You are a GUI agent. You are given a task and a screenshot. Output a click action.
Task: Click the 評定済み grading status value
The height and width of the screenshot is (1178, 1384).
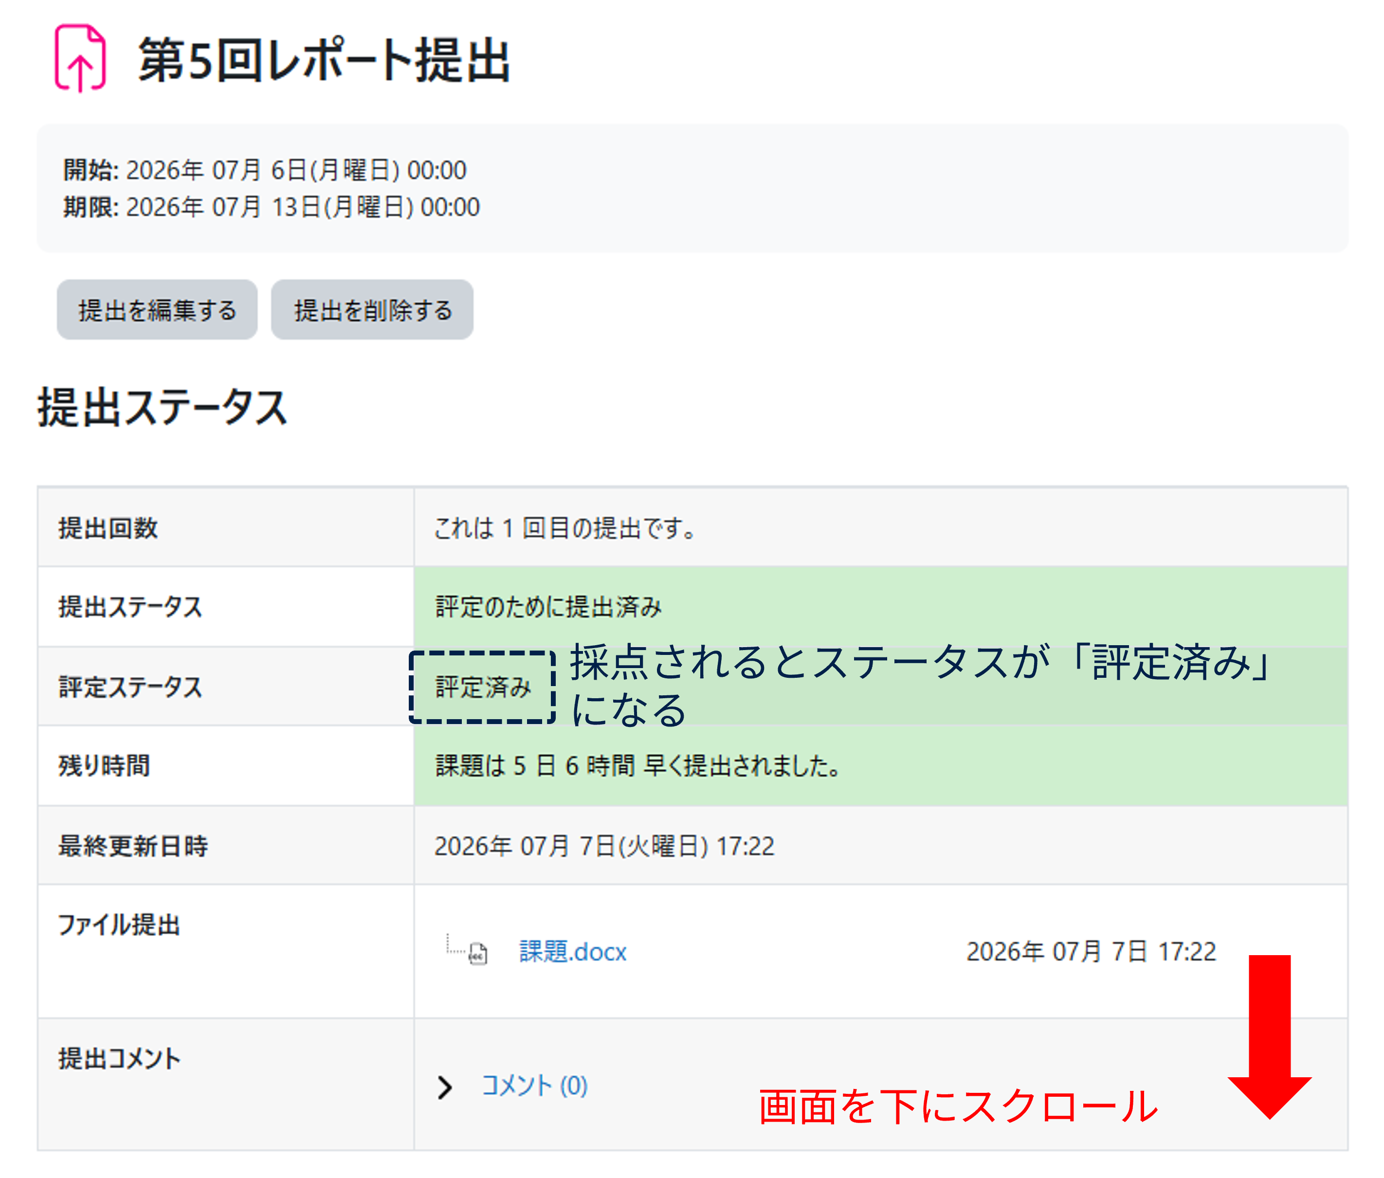[483, 687]
